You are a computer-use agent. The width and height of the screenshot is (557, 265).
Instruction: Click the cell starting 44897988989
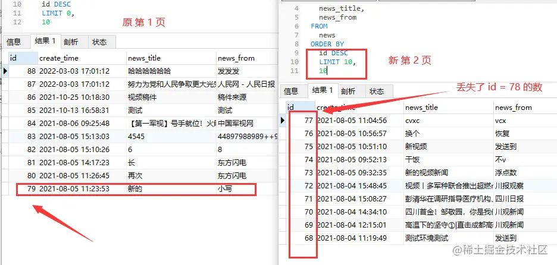click(247, 137)
